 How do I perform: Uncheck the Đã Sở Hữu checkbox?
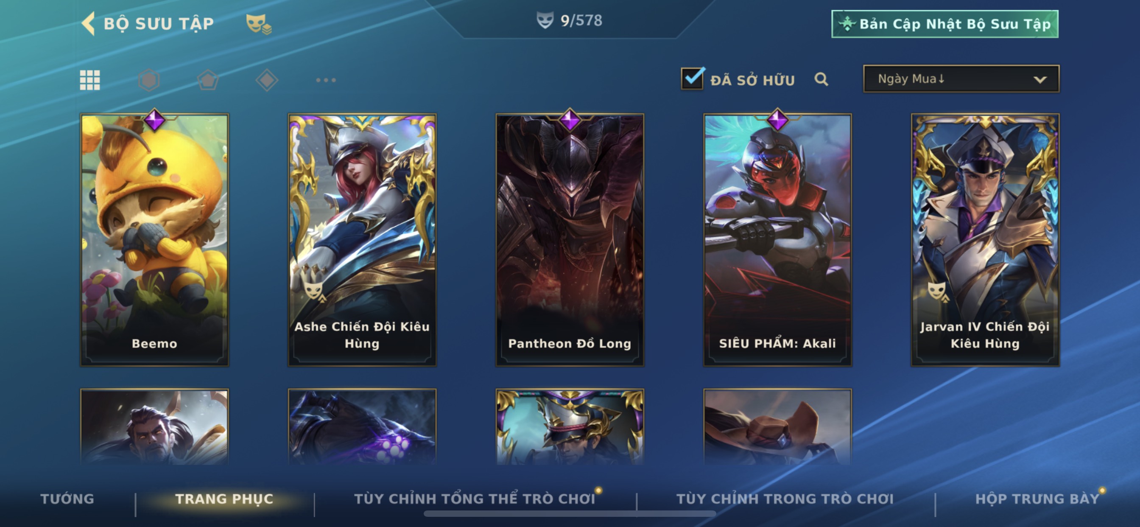coord(692,79)
